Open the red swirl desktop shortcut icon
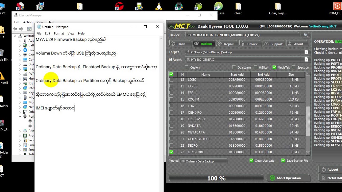The image size is (342, 192). click(119, 6)
